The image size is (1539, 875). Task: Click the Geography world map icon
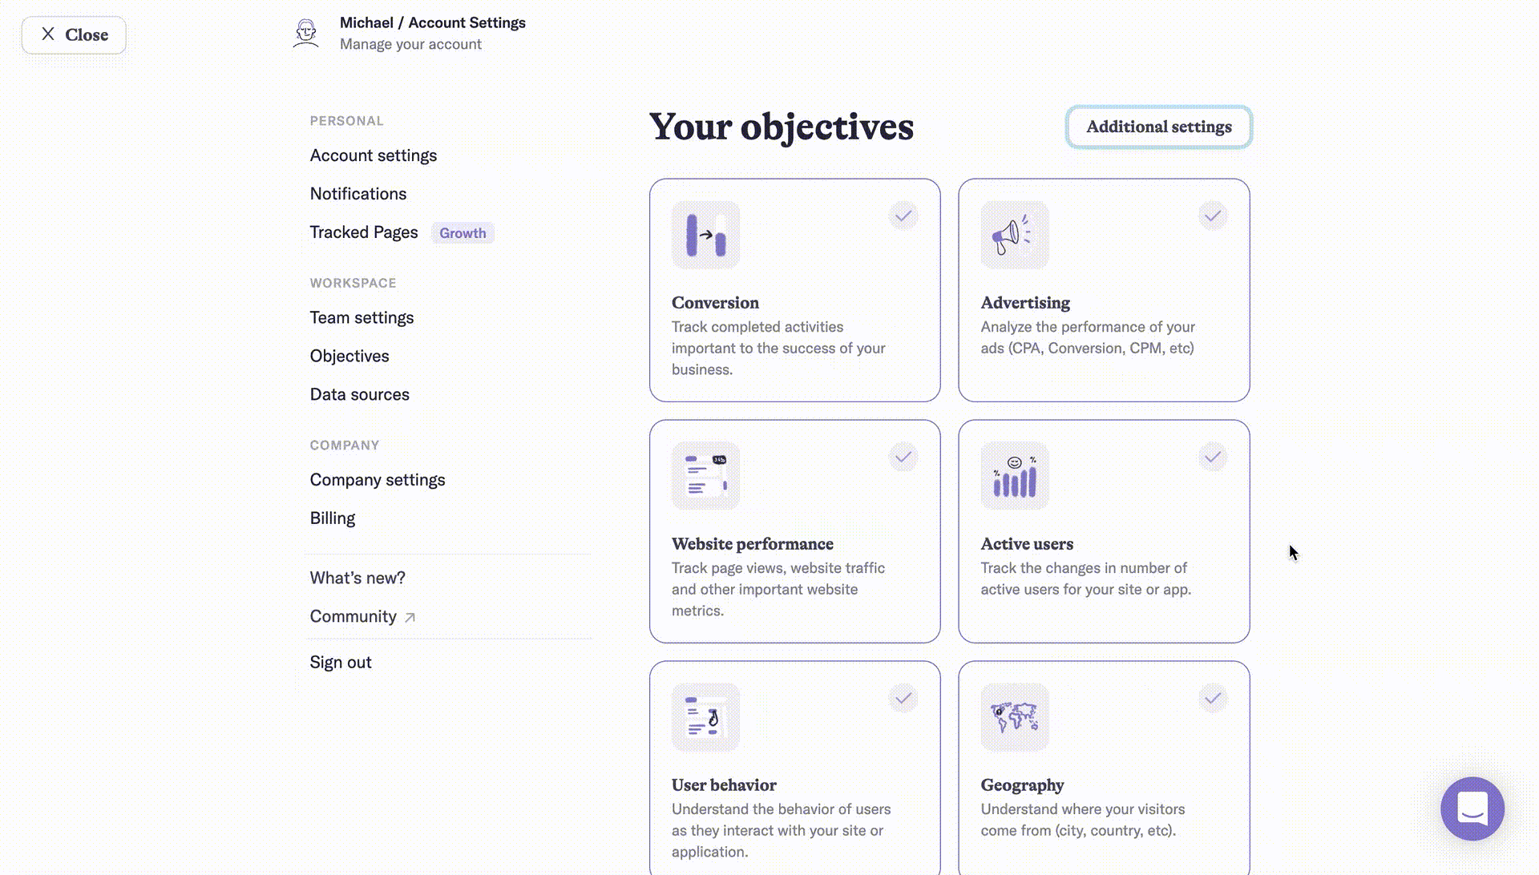[x=1015, y=717]
